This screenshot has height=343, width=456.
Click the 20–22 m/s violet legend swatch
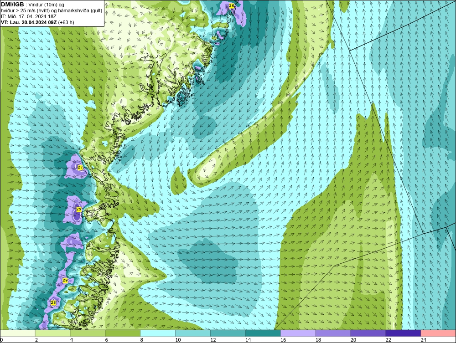tap(368, 333)
